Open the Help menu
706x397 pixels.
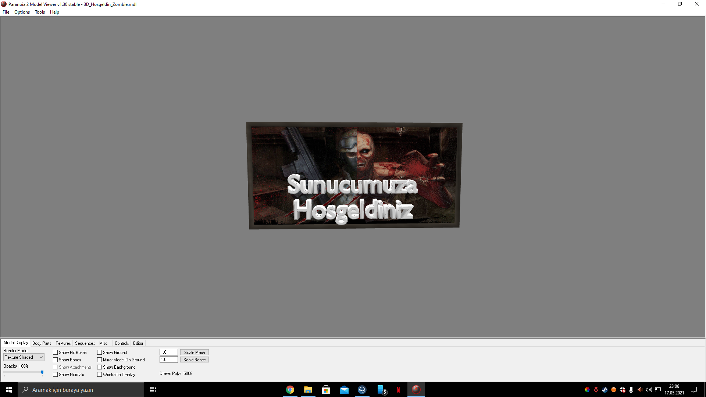[x=54, y=12]
